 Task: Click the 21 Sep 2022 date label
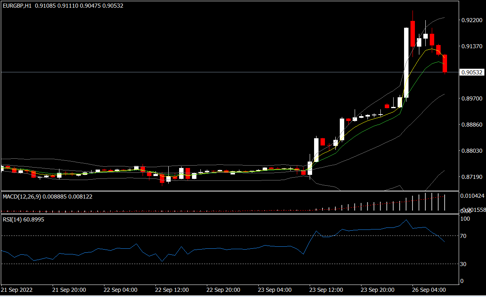[17, 290]
